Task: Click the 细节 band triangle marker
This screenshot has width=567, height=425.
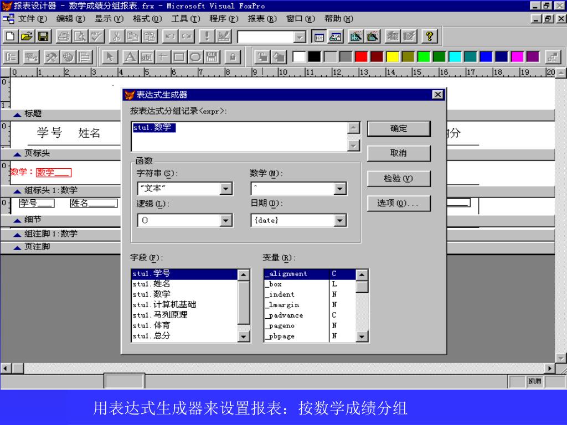Action: tap(17, 220)
